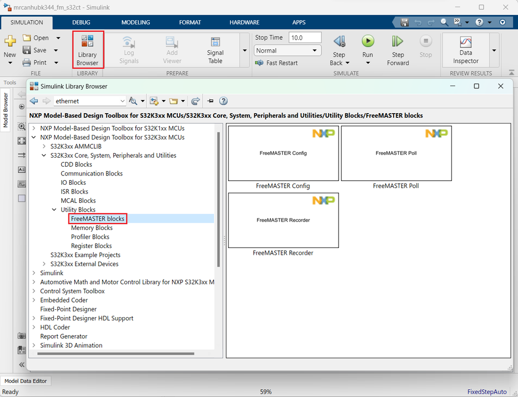Screen dimensions: 518x397
Task: Run the simulation with the green button
Action: (368, 41)
